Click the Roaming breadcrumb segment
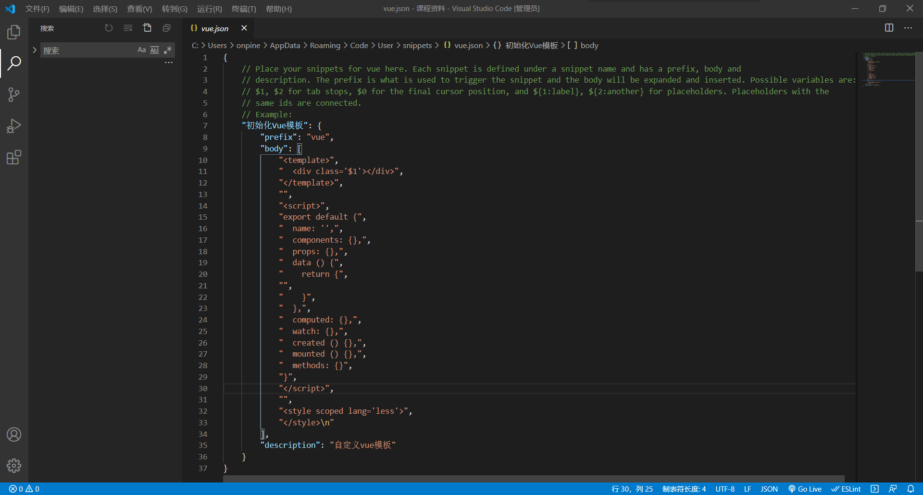 tap(325, 45)
